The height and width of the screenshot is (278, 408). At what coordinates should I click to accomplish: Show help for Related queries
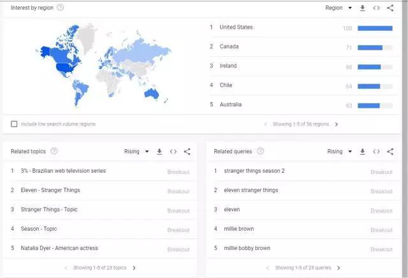tap(260, 152)
